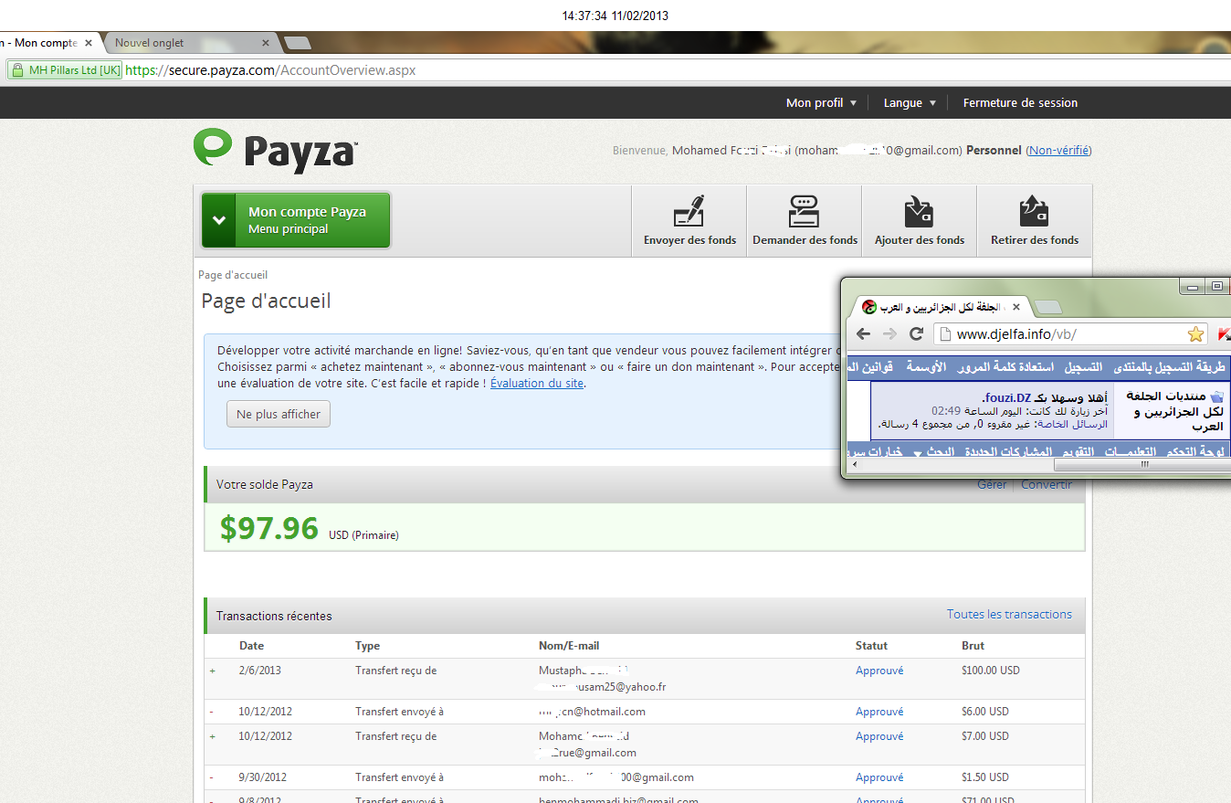Open new tab in Payza browser window
Screen dimensions: 1231x803
click(x=298, y=43)
